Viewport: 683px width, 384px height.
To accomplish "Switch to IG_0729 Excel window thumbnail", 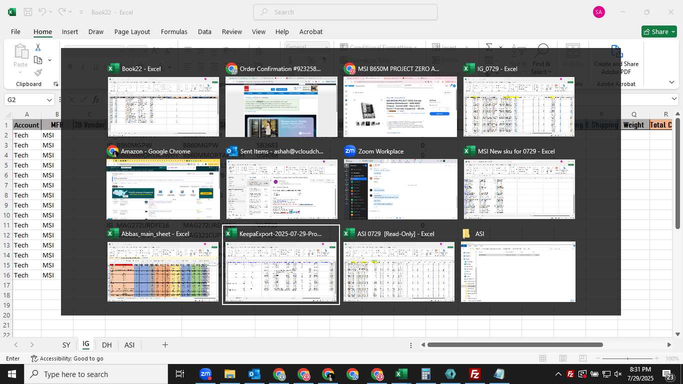I will [519, 101].
